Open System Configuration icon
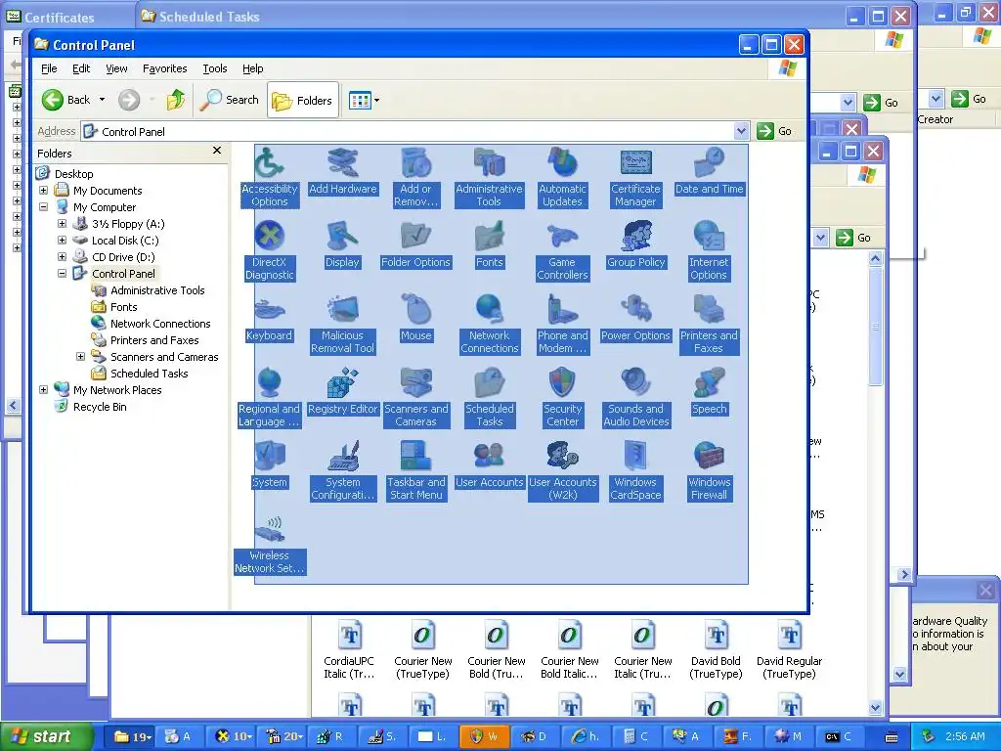The height and width of the screenshot is (751, 1001). coord(343,471)
